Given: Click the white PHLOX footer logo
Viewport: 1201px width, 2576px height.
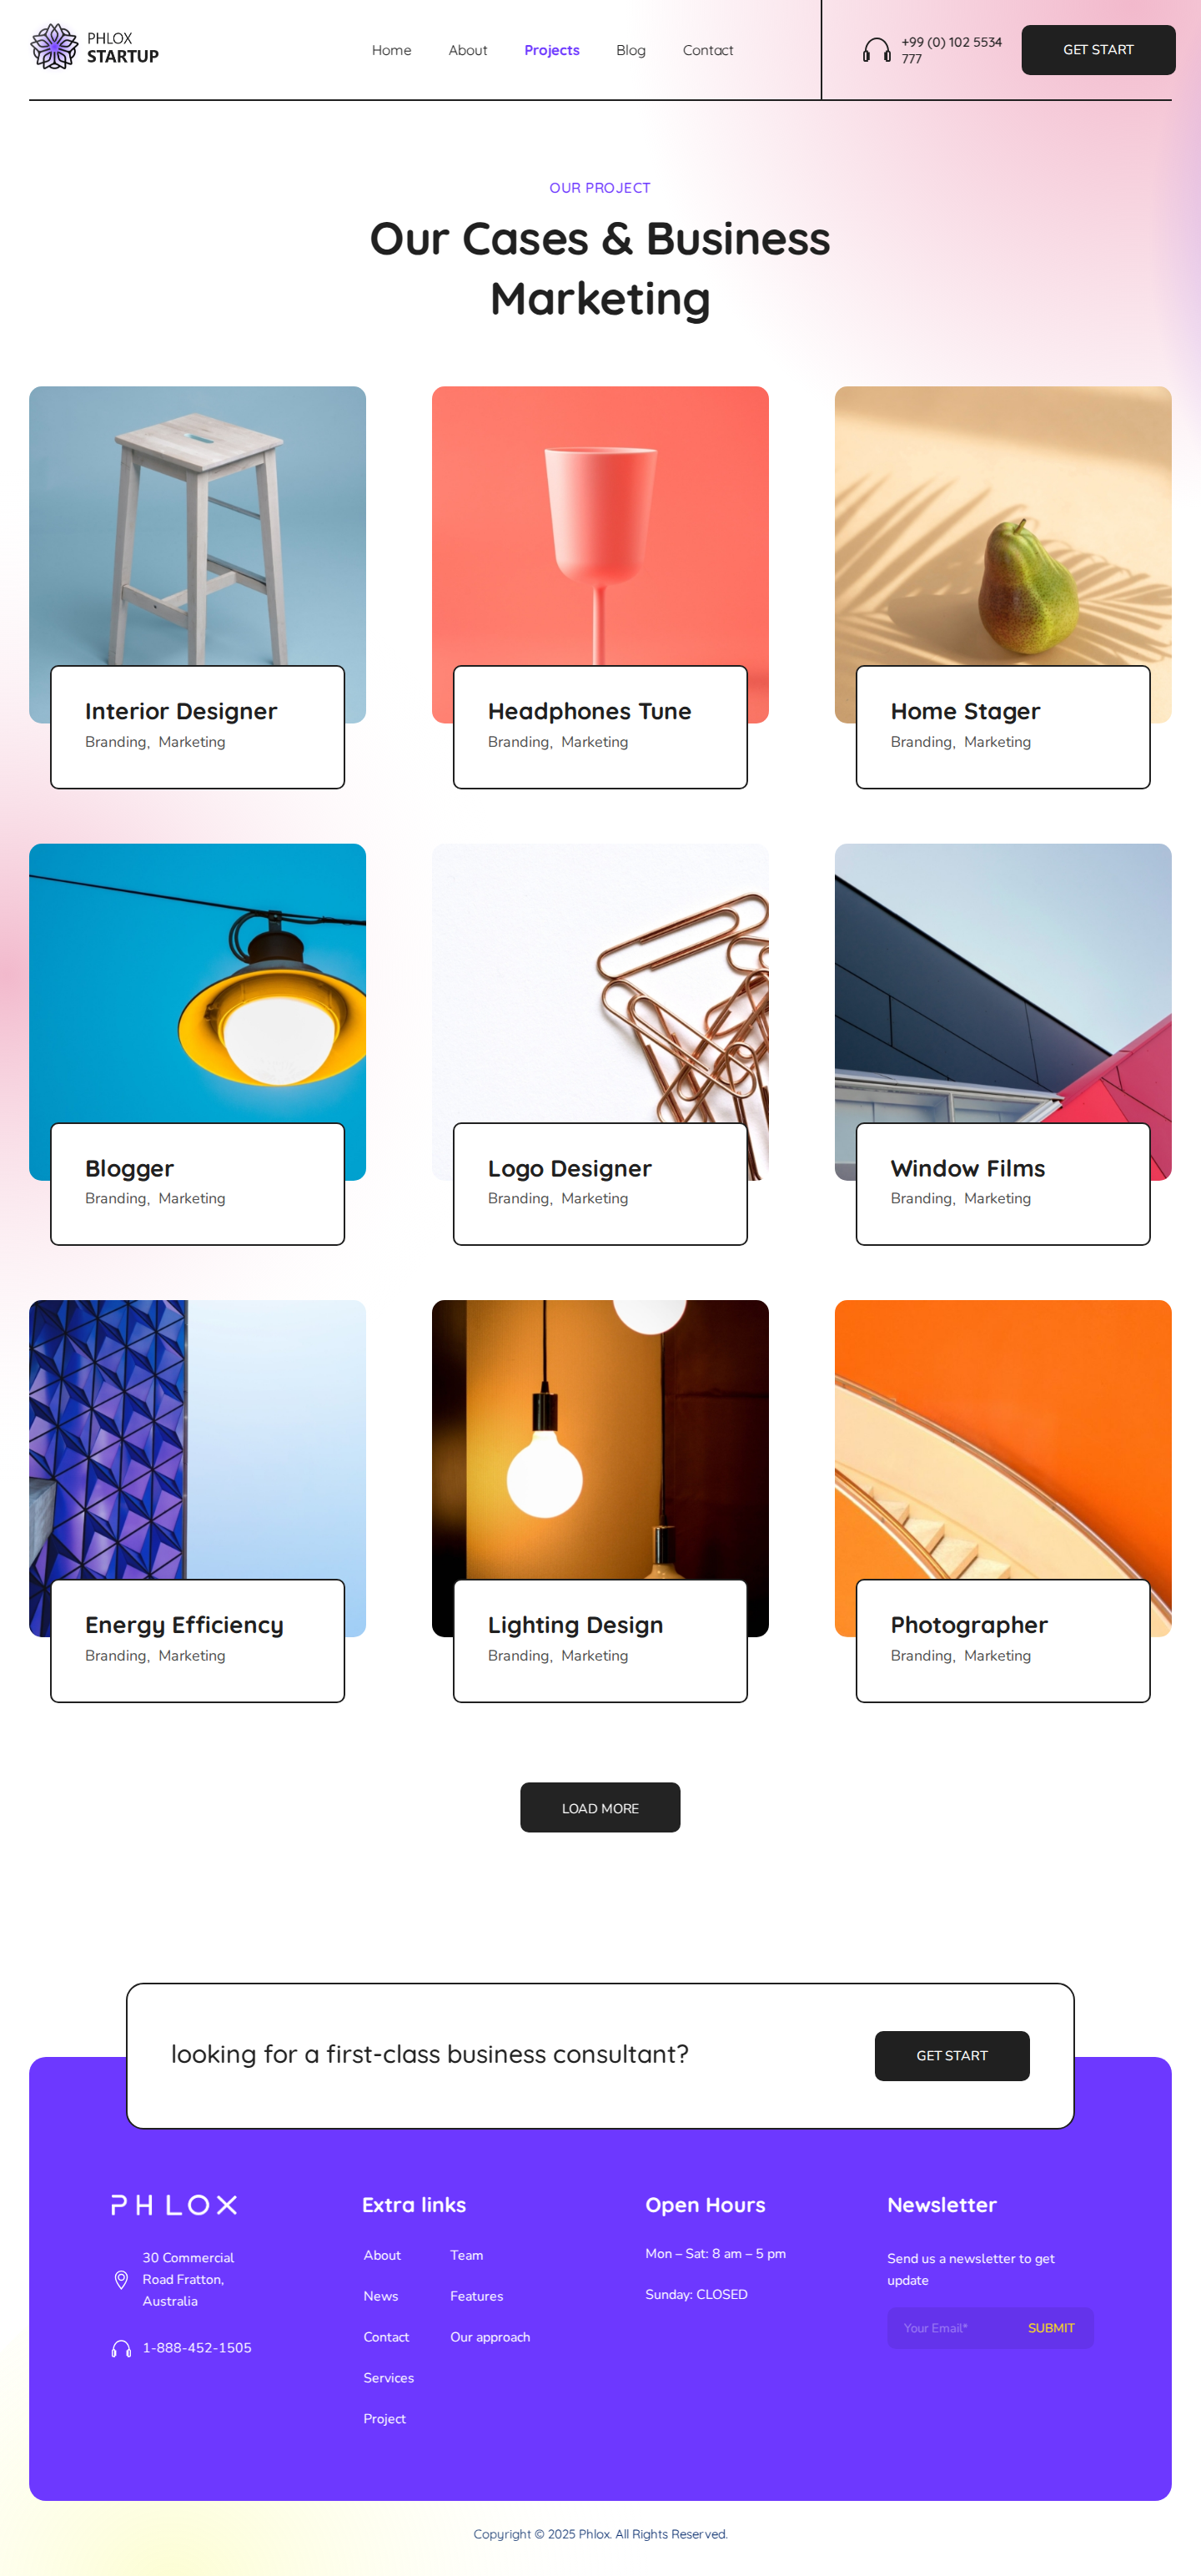Looking at the screenshot, I should (x=173, y=2204).
